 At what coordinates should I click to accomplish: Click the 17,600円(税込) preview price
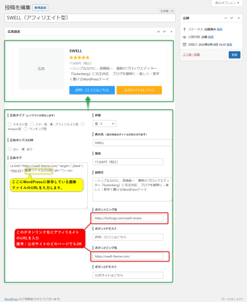81,63
